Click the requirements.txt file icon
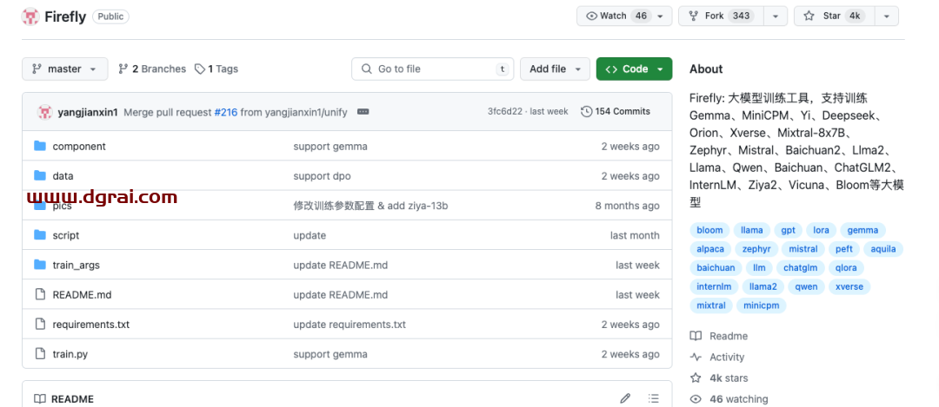Screen dimensions: 939x407 click(x=40, y=324)
